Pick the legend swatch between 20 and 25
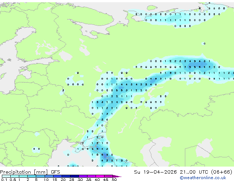The image size is (234, 181). (x=66, y=176)
